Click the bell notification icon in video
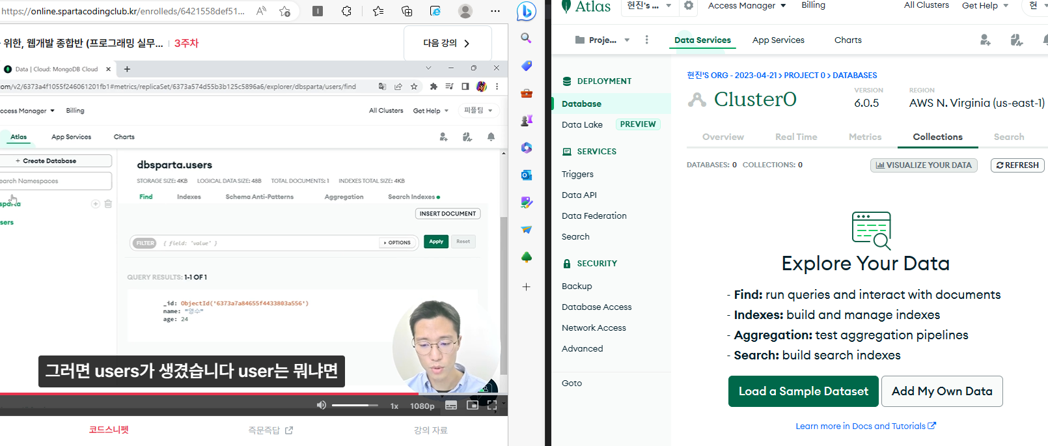This screenshot has height=446, width=1048. tap(491, 137)
